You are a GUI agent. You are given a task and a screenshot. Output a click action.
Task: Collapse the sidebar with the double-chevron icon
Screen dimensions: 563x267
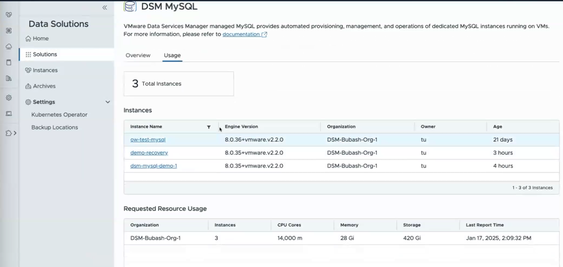(105, 8)
